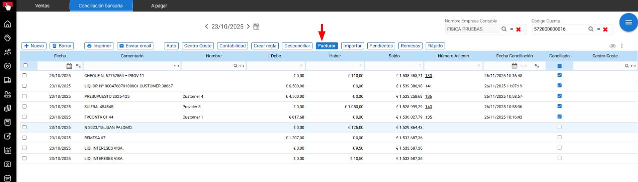Select the CHEQUE N. 67757554 row checkbox
Image resolution: width=638 pixels, height=182 pixels.
[x=24, y=75]
